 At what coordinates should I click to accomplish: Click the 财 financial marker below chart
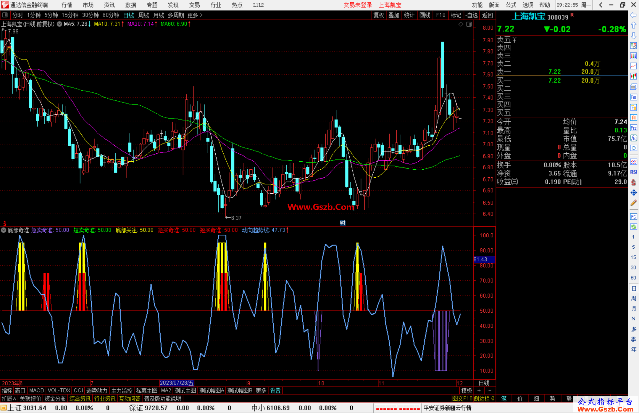click(343, 223)
